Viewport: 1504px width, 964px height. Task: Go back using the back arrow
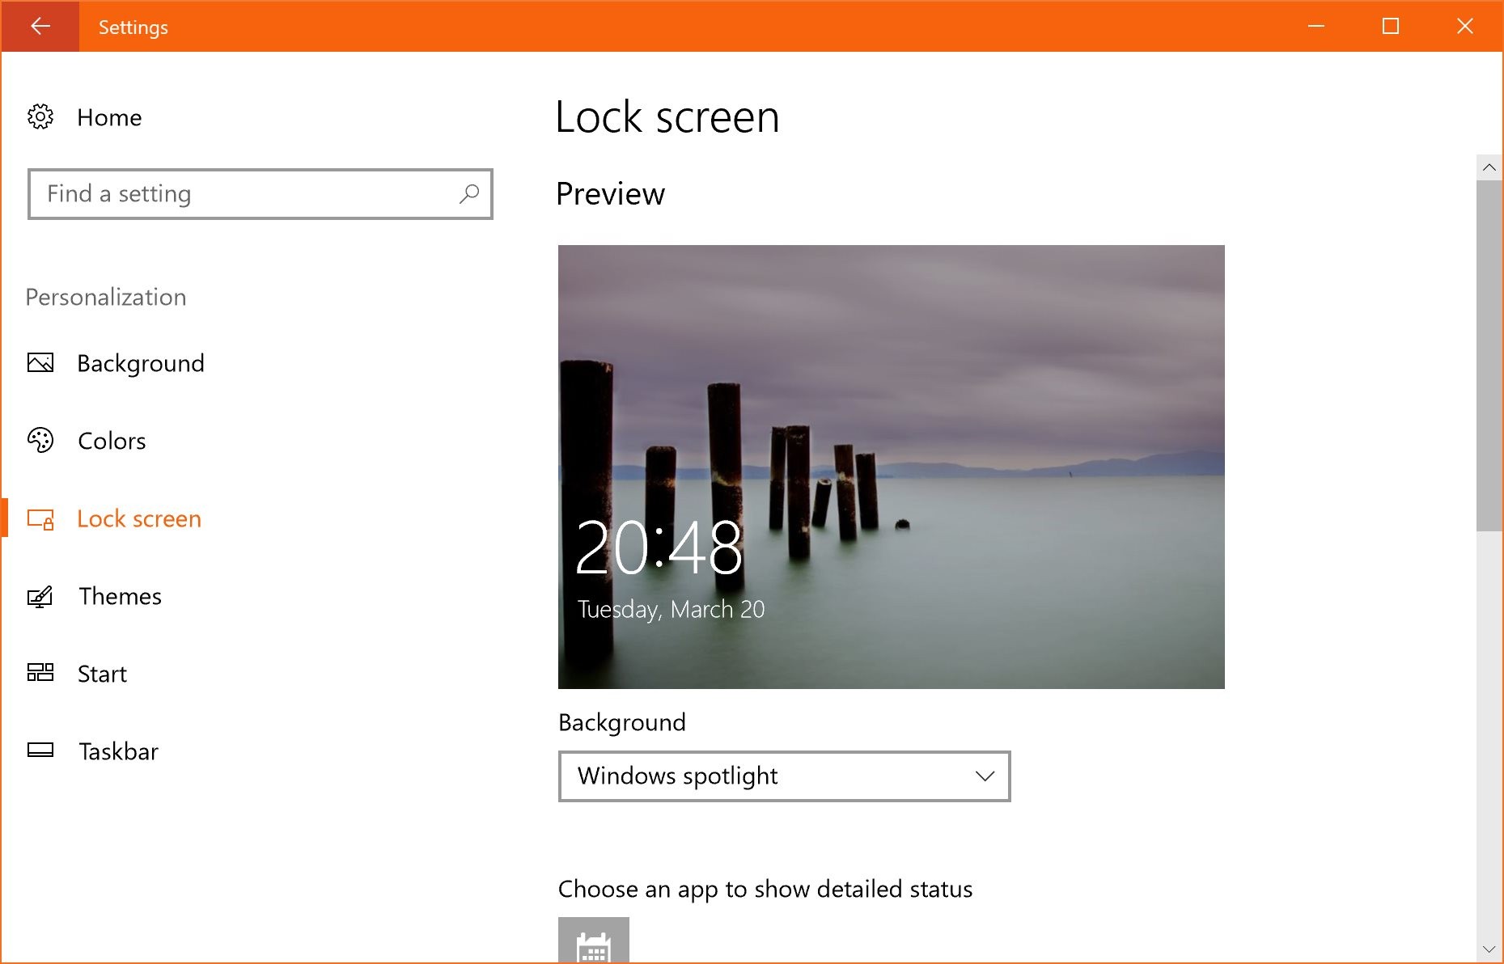click(x=40, y=26)
